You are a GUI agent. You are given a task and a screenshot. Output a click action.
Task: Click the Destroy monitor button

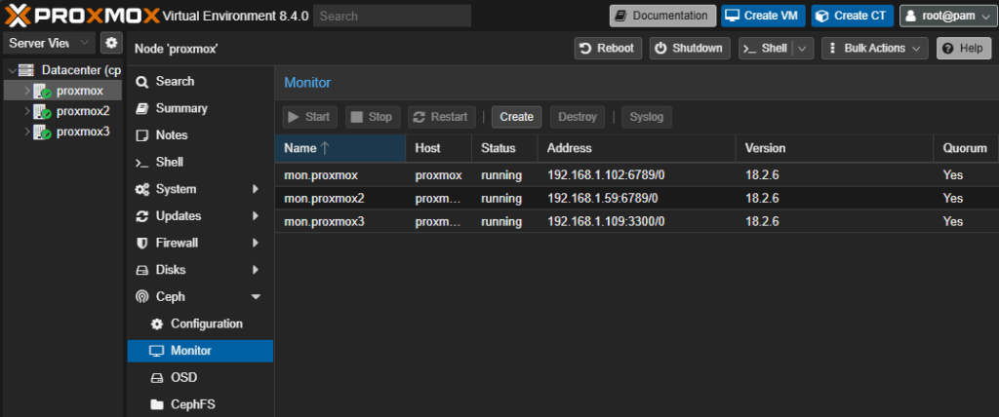(x=578, y=117)
